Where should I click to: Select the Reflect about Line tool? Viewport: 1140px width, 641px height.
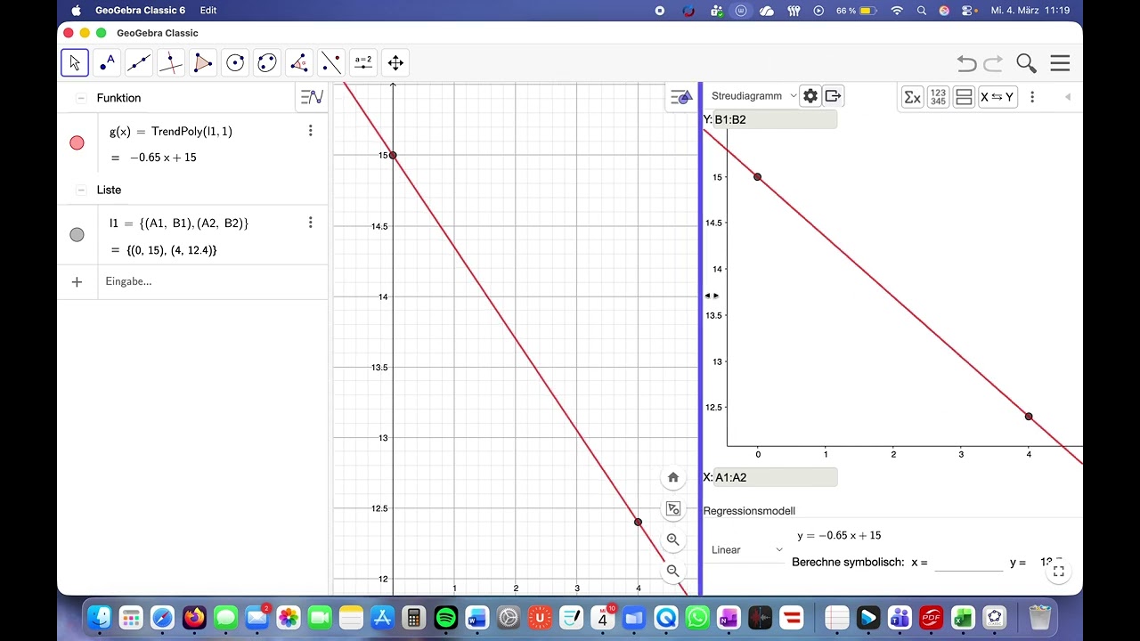[x=331, y=63]
